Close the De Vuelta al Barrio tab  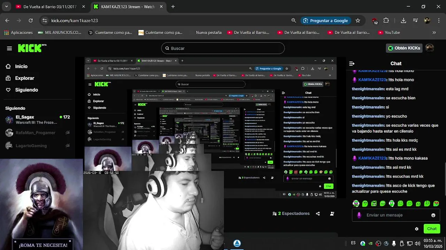(x=83, y=7)
